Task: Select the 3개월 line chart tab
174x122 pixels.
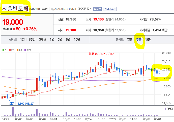Action: click(x=43, y=39)
